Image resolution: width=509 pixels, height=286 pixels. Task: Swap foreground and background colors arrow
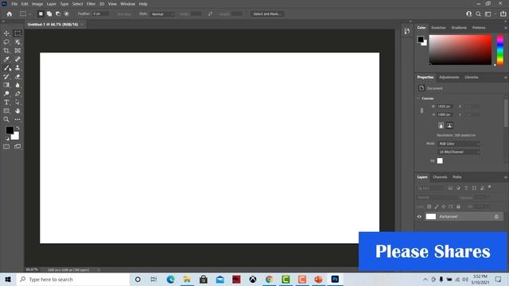[x=17, y=128]
